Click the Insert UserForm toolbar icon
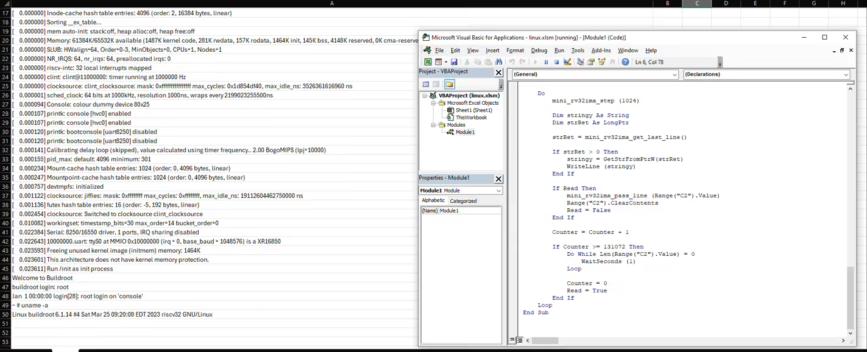Image resolution: width=867 pixels, height=352 pixels. point(437,62)
